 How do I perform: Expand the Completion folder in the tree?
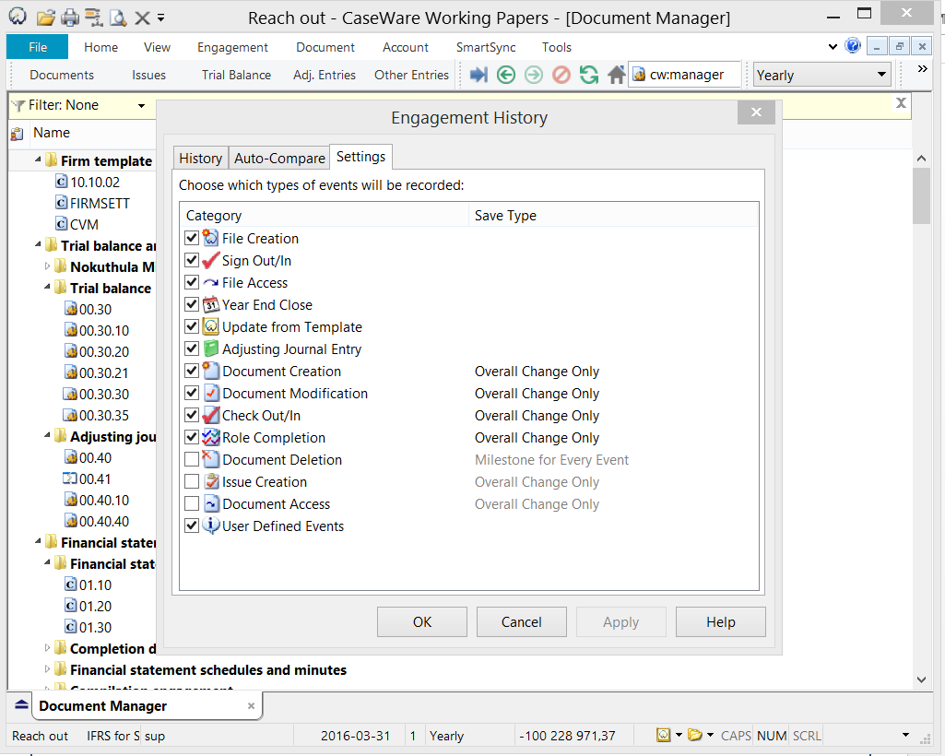click(x=48, y=649)
